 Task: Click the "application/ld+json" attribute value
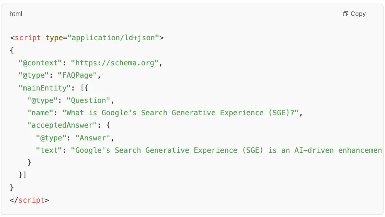113,38
